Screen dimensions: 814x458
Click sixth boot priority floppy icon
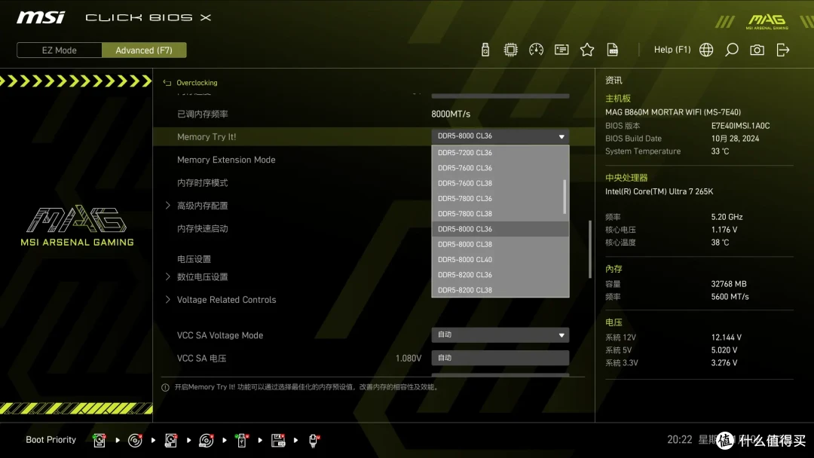click(x=277, y=441)
